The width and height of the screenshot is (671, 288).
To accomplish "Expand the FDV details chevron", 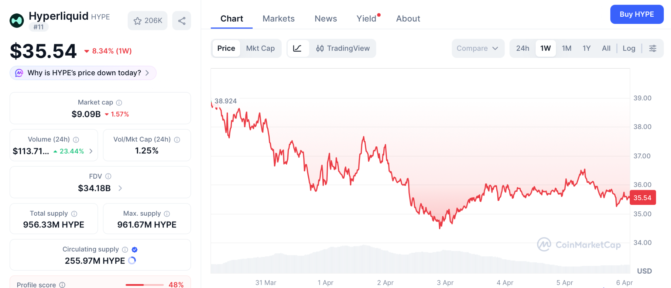I will (x=120, y=188).
